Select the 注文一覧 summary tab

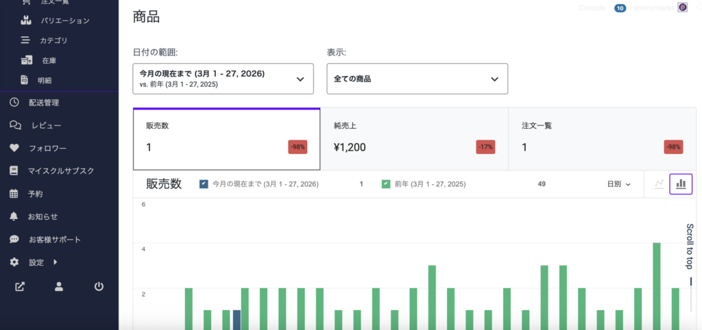pos(602,139)
